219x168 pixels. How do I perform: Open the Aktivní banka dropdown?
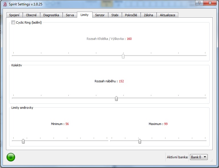(198, 157)
